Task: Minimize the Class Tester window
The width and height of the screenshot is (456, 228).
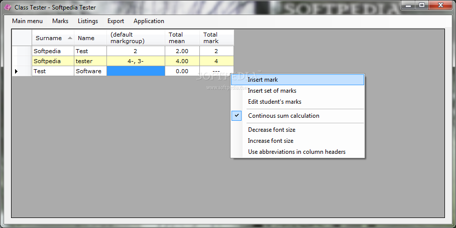Action: [409, 6]
